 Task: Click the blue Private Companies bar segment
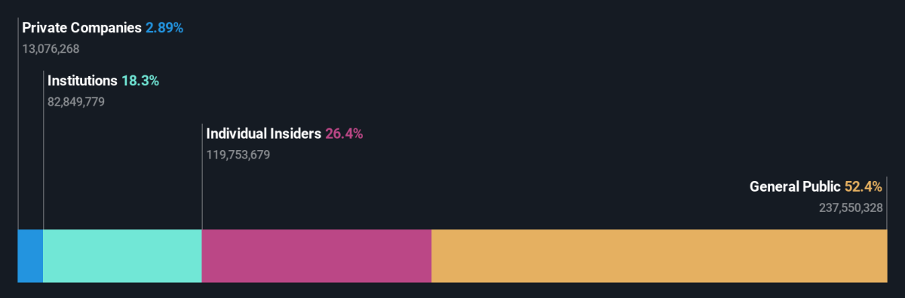coord(31,256)
